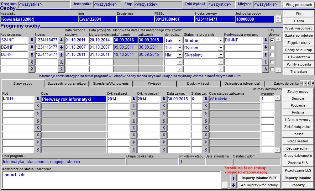Open Czy zgłosz. dropdown in DZ-INF row

(x=180, y=48)
